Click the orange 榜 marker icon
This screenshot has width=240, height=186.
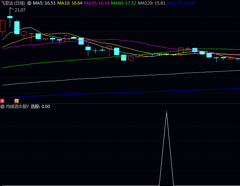point(16,101)
